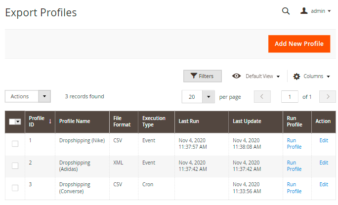The image size is (338, 205).
Task: Open the Default View eye menu
Action: pos(256,76)
